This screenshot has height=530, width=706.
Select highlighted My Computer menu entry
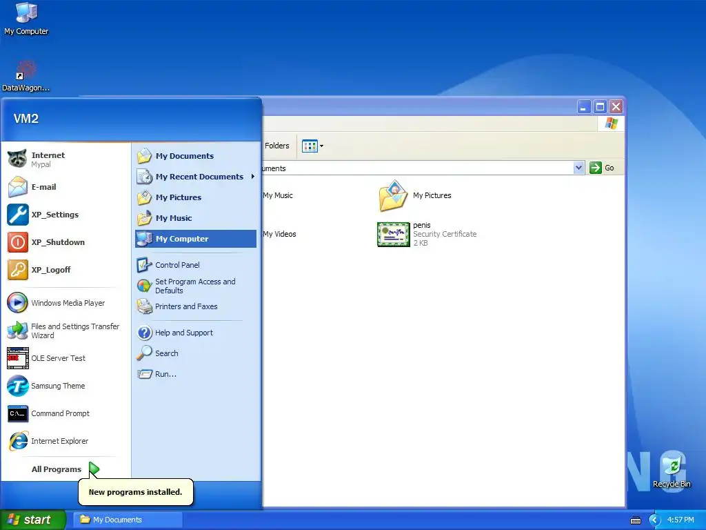195,239
